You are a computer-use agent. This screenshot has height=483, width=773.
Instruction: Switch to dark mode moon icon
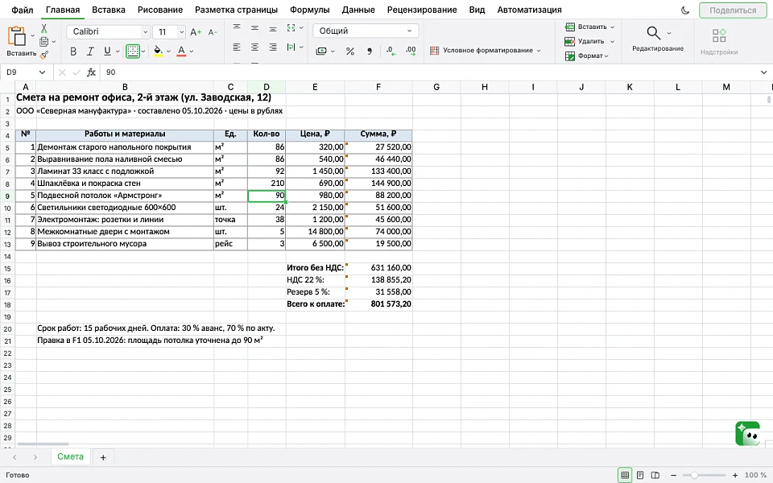[685, 10]
